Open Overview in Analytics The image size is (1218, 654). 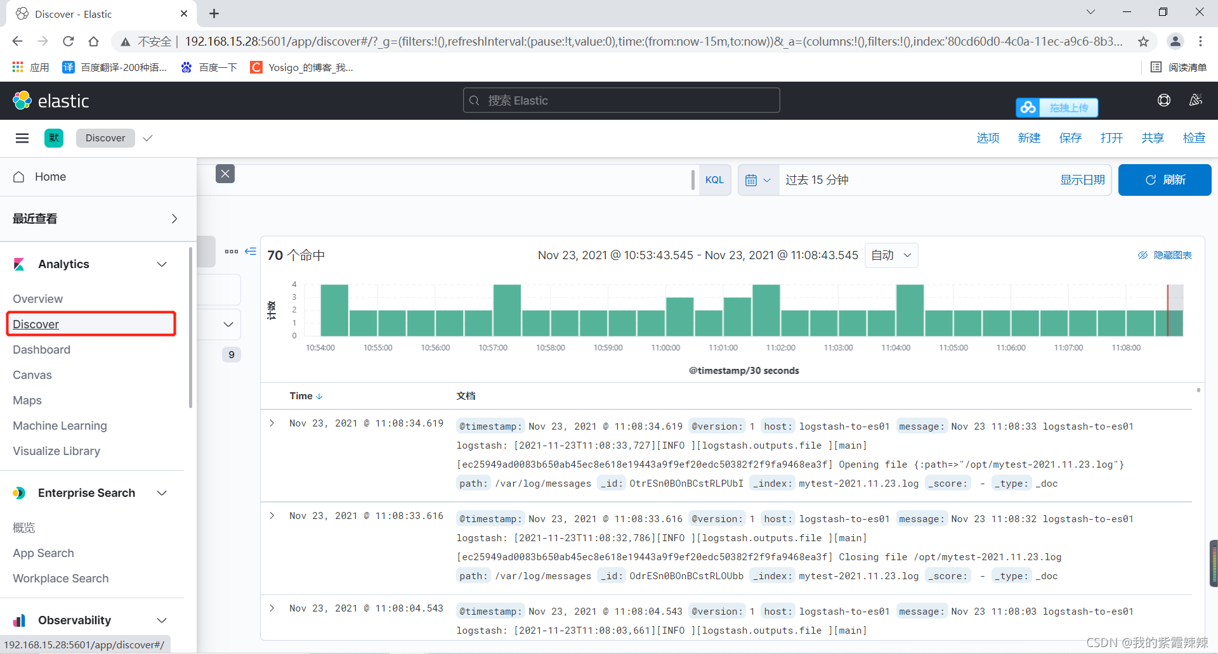38,299
